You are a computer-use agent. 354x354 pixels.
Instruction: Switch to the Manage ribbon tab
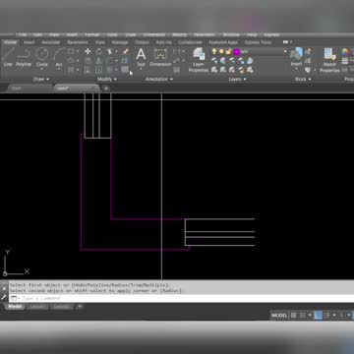tap(120, 42)
